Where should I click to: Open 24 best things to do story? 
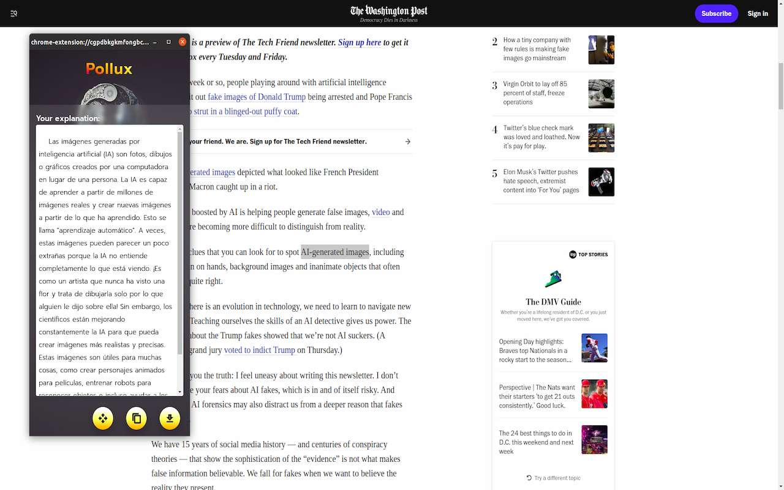tap(537, 442)
